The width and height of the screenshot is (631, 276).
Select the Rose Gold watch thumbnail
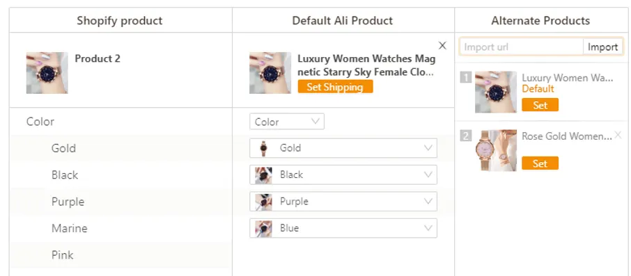[496, 150]
